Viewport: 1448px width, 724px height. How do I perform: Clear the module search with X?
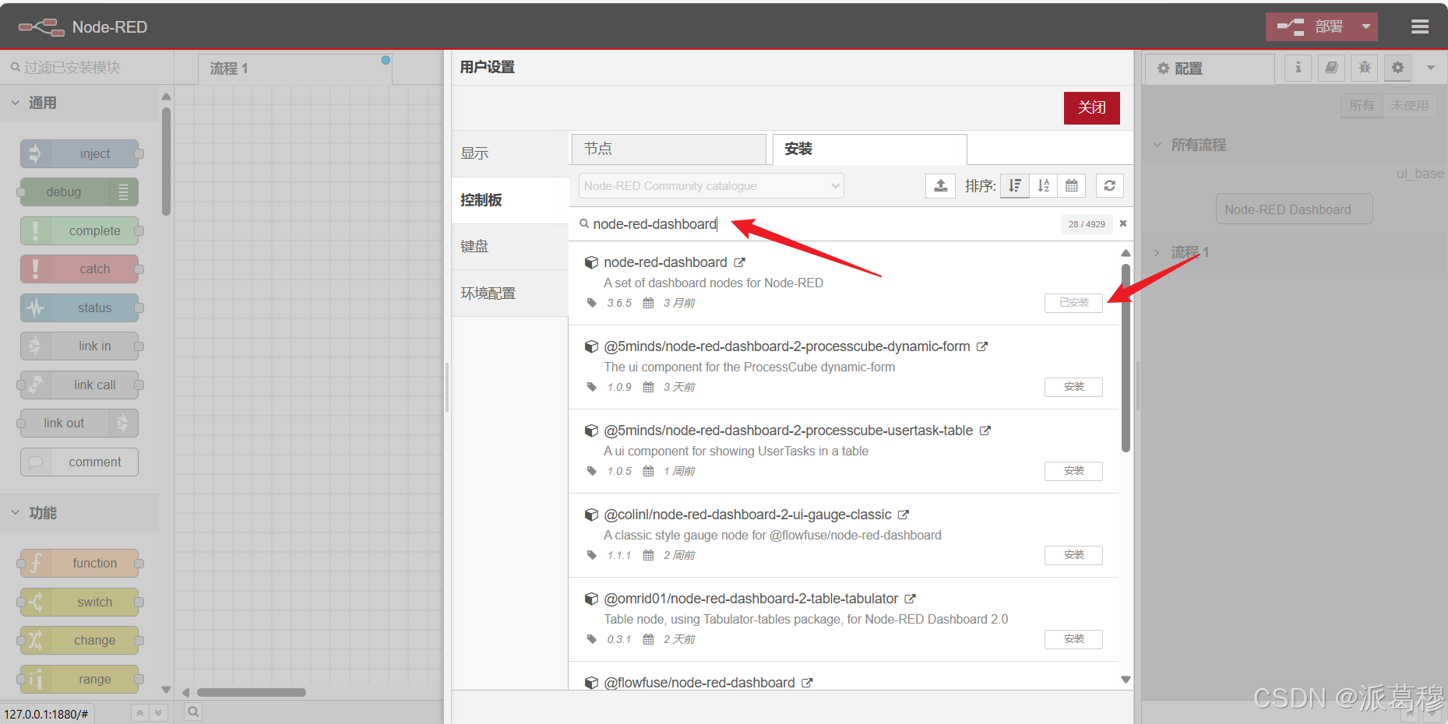coord(1122,223)
